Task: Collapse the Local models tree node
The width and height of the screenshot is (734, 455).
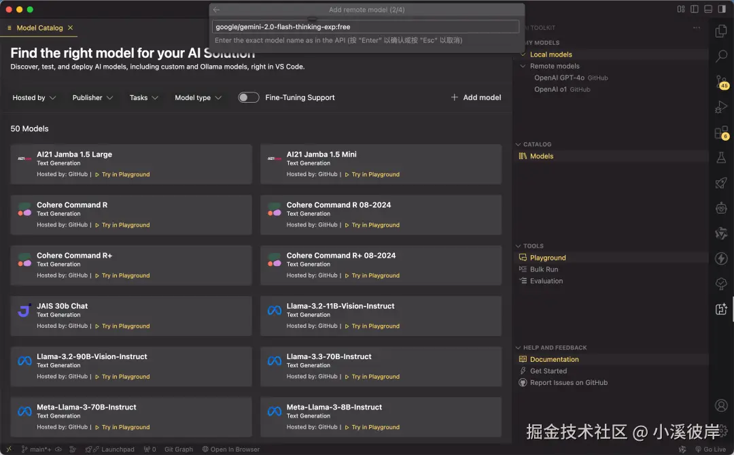Action: pos(523,54)
